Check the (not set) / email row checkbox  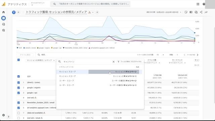(19, 118)
